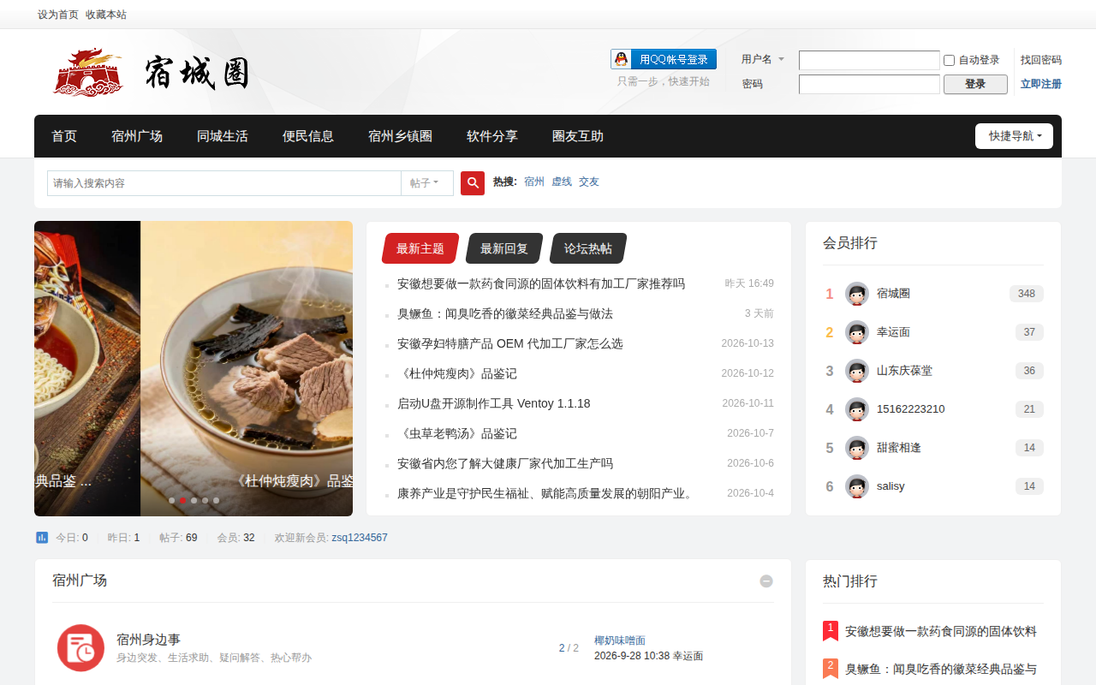Collapse the 宿州广场 section
The height and width of the screenshot is (685, 1096).
(x=766, y=581)
